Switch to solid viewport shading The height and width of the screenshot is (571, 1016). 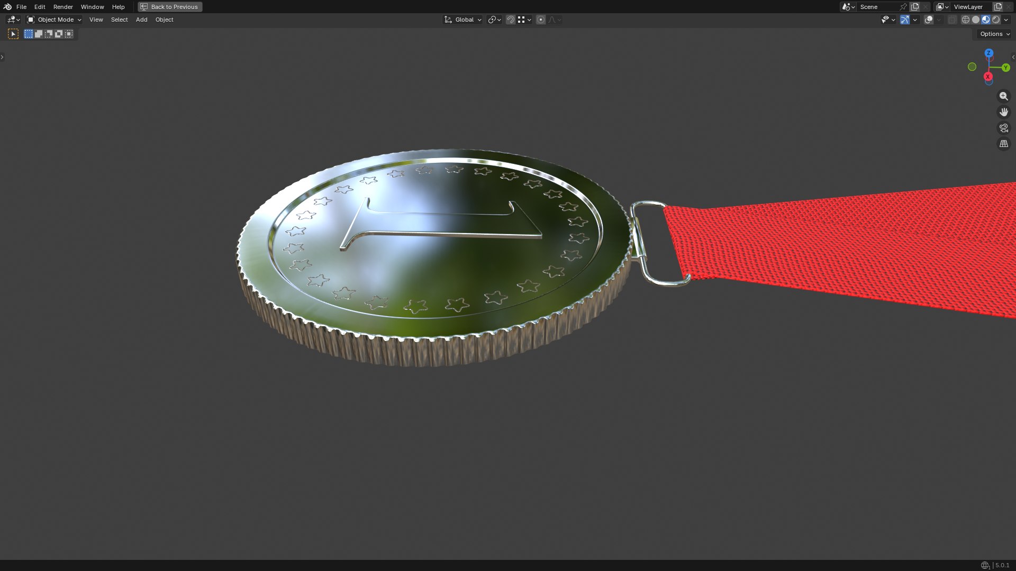[x=976, y=20]
